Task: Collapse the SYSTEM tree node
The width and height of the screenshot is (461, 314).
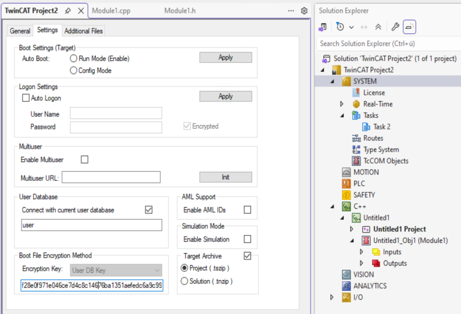Action: coord(332,81)
